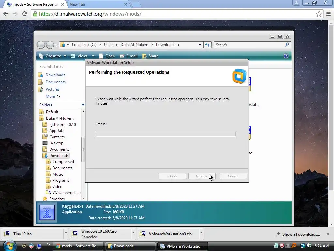Click the Tiny 10.iso download file icon
Screen dimensions: 334x251
(7, 234)
